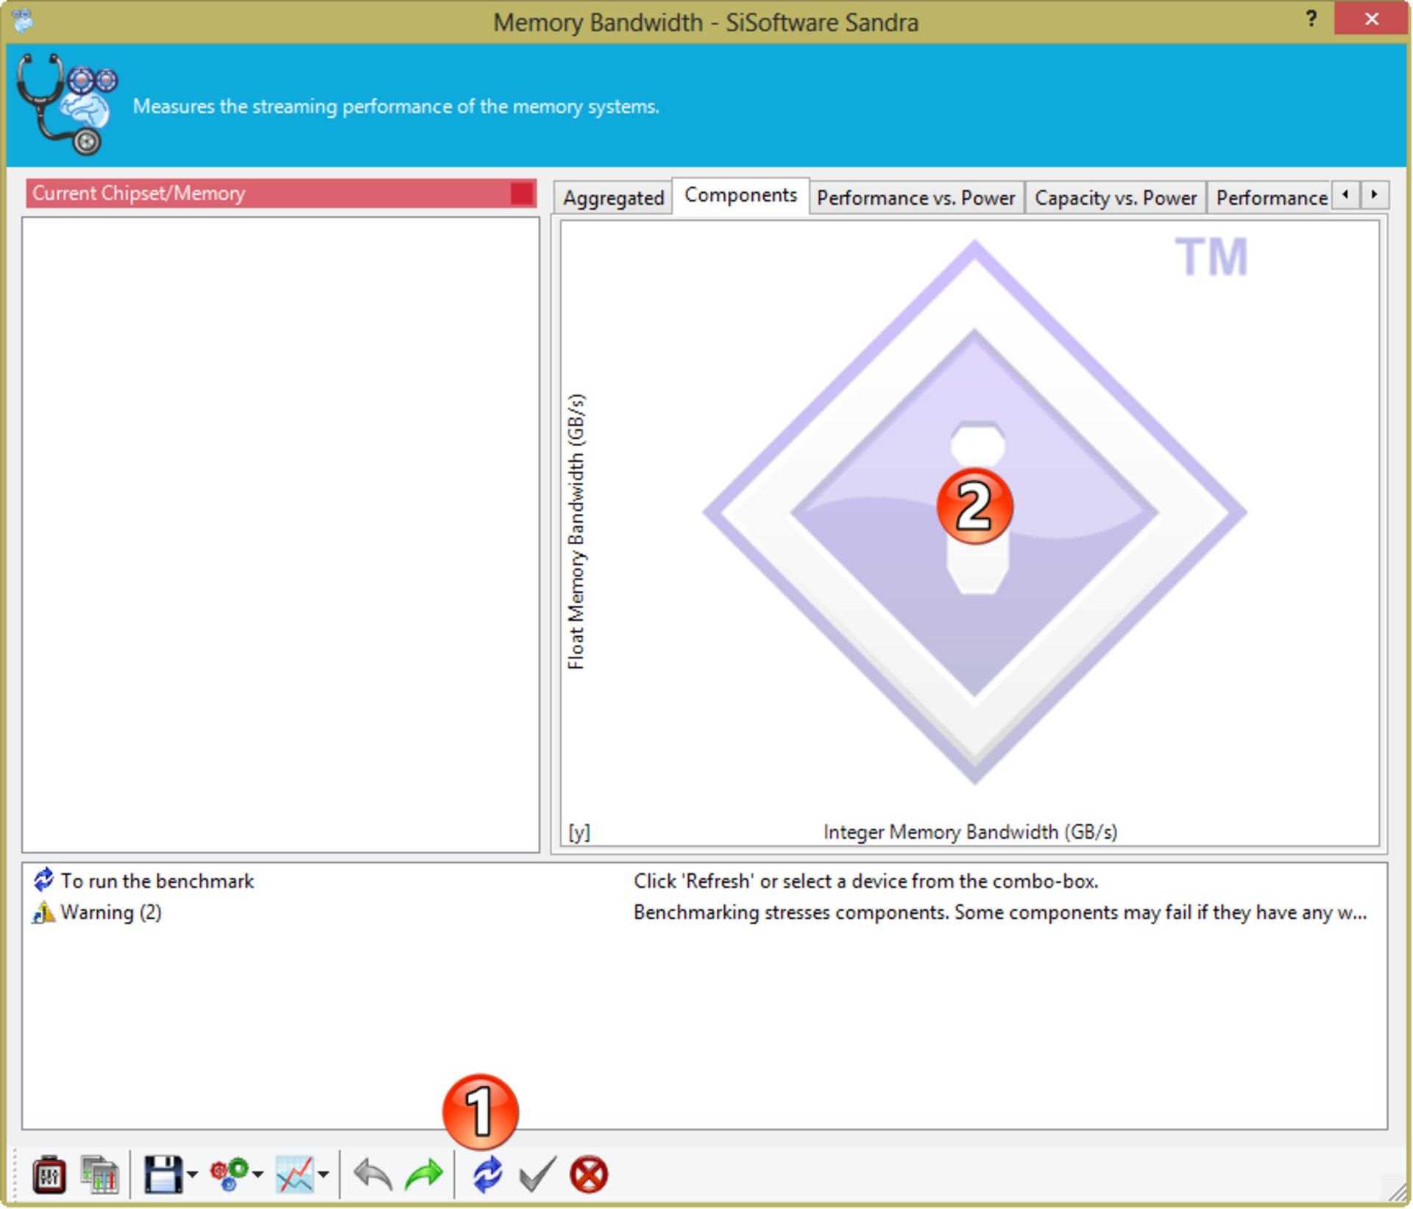Screen dimensions: 1413x1209
Task: Click the grey back arrow icon
Action: tap(372, 1174)
